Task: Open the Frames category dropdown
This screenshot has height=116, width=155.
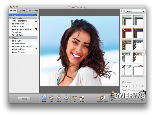Action: tap(135, 11)
